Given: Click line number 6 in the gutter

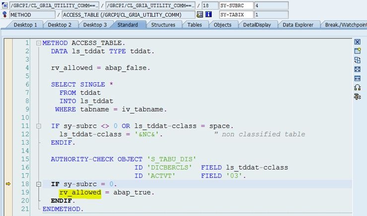Looking at the screenshot, I should point(27,85).
